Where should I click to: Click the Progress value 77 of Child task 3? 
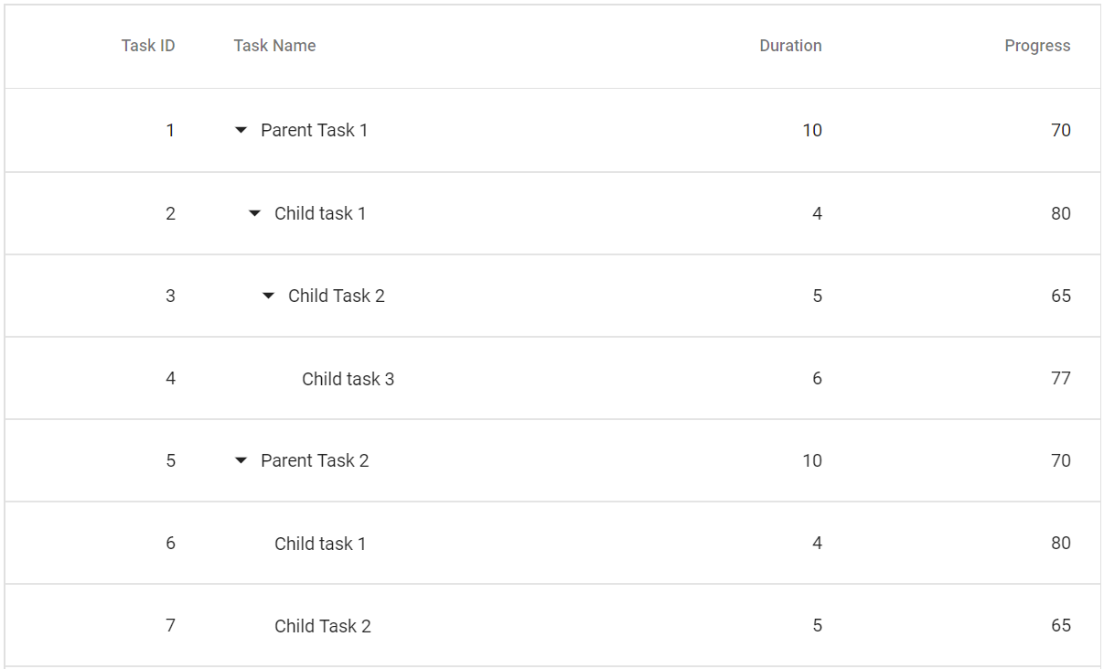pyautogui.click(x=1063, y=378)
